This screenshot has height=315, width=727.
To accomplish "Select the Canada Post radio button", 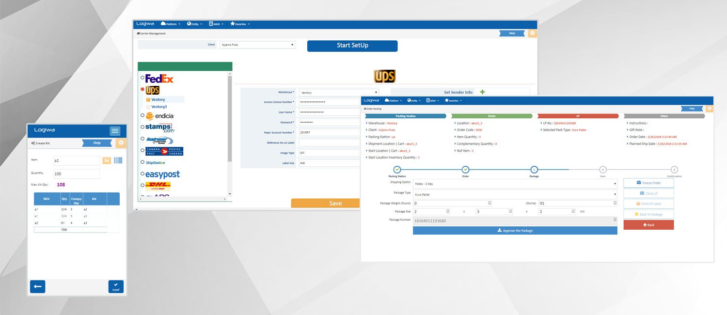I will click(142, 151).
